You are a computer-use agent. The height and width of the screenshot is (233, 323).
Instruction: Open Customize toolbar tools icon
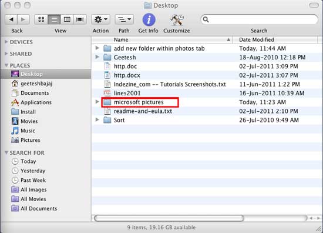[177, 20]
